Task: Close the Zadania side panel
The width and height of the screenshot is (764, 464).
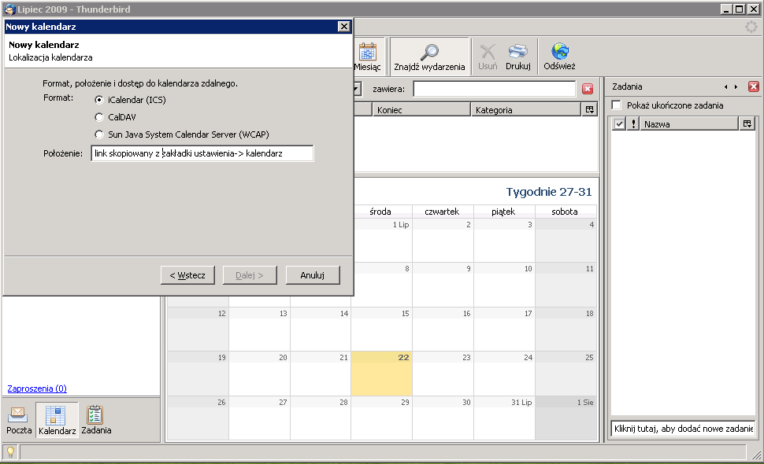Action: 753,87
